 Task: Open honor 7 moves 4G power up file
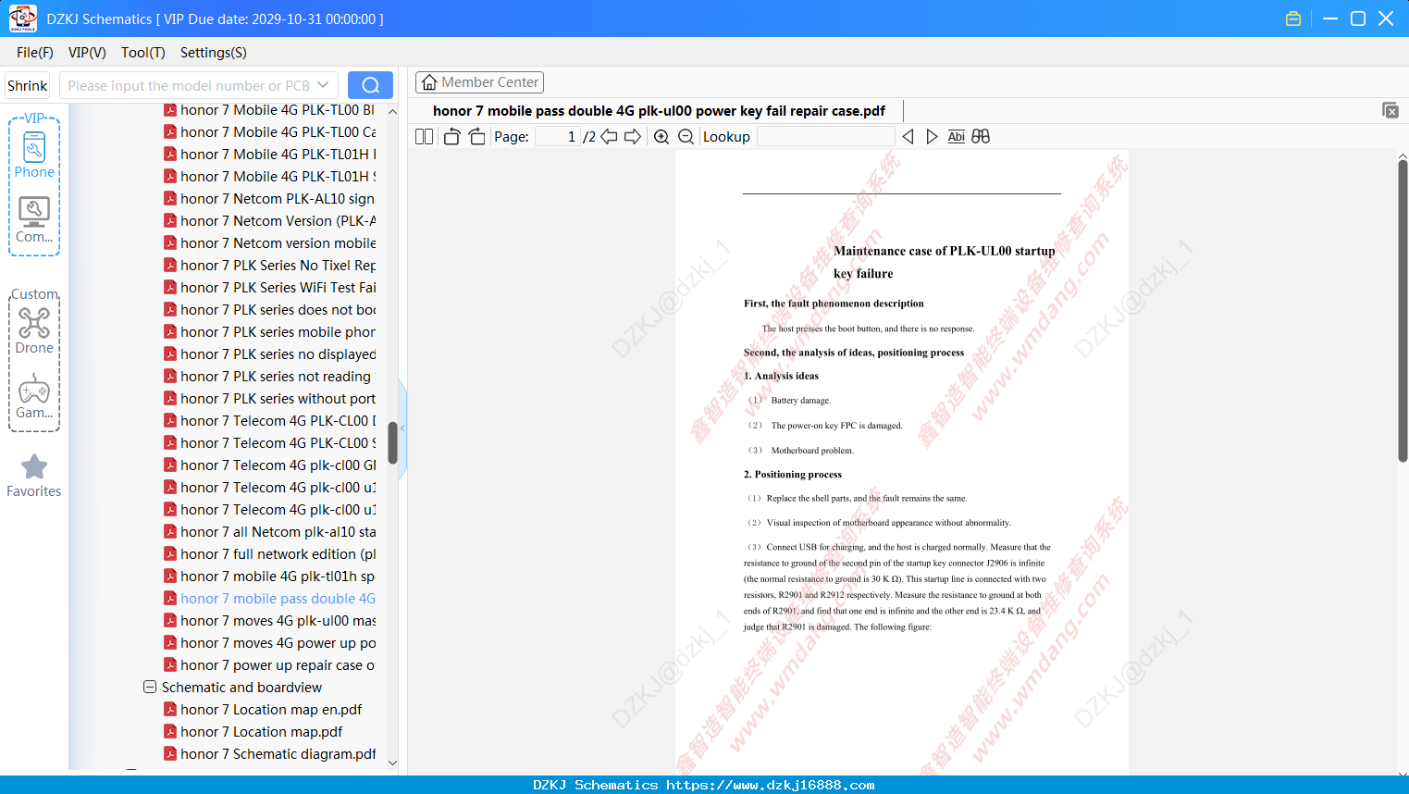point(278,643)
